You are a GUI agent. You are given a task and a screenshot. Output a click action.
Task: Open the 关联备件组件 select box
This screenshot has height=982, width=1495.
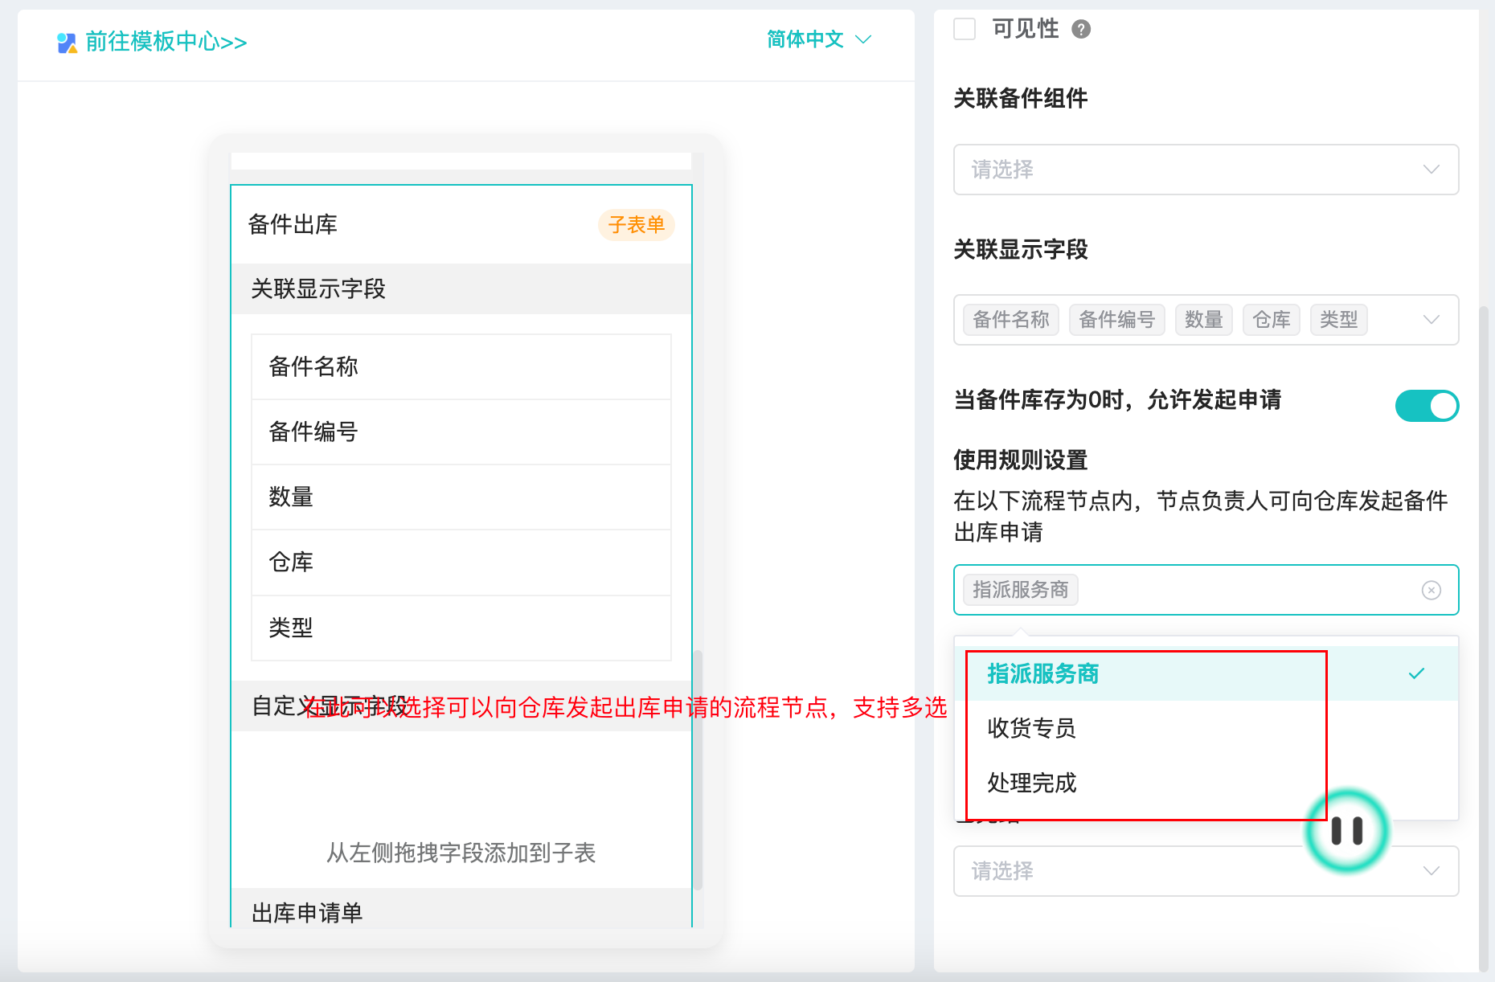[x=1206, y=170]
